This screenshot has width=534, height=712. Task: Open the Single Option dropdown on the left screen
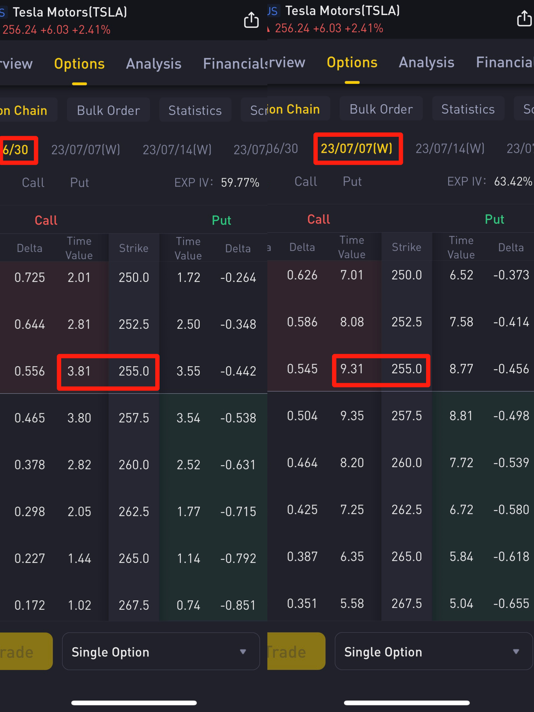click(160, 651)
